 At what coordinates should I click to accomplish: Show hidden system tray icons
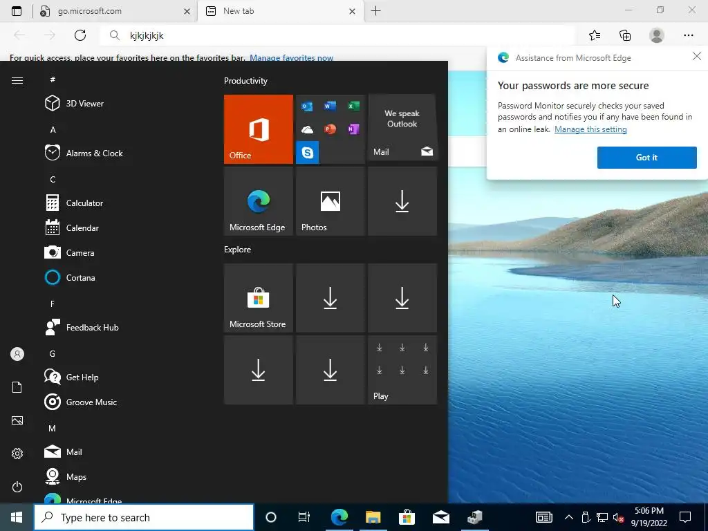click(x=569, y=517)
